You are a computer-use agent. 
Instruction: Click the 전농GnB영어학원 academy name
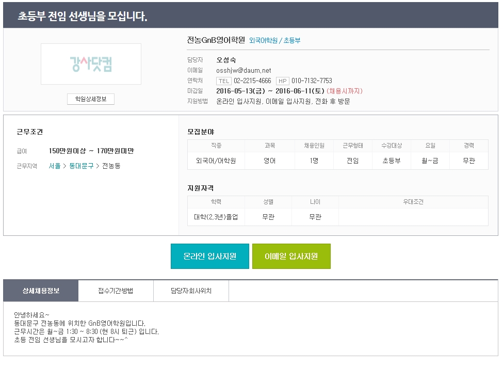[x=216, y=40]
